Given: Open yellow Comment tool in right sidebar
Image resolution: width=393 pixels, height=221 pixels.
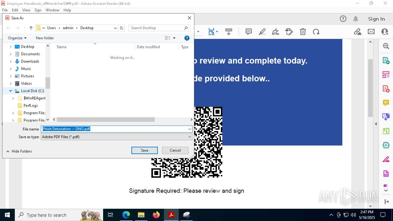Looking at the screenshot, I should (x=386, y=103).
